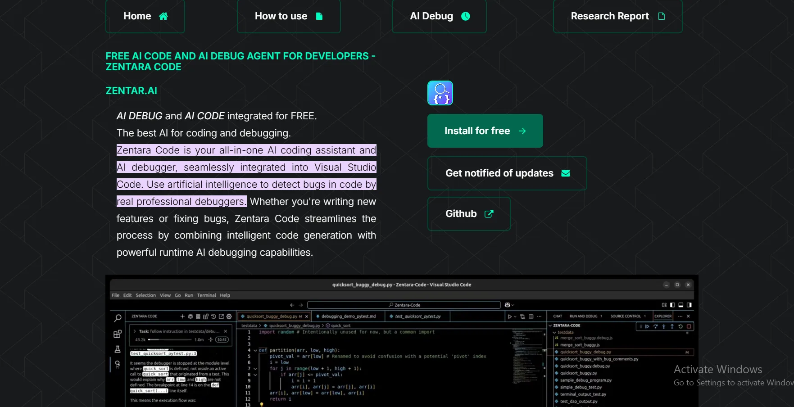Close the Task follow instruction card

tap(226, 331)
